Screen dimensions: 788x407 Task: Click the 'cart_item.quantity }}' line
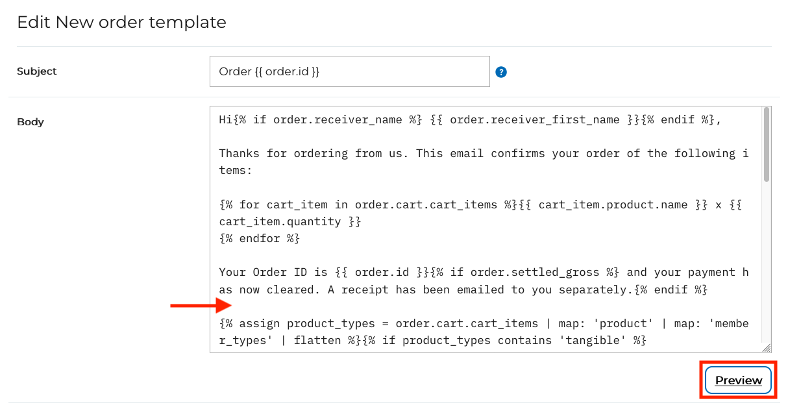pos(289,221)
